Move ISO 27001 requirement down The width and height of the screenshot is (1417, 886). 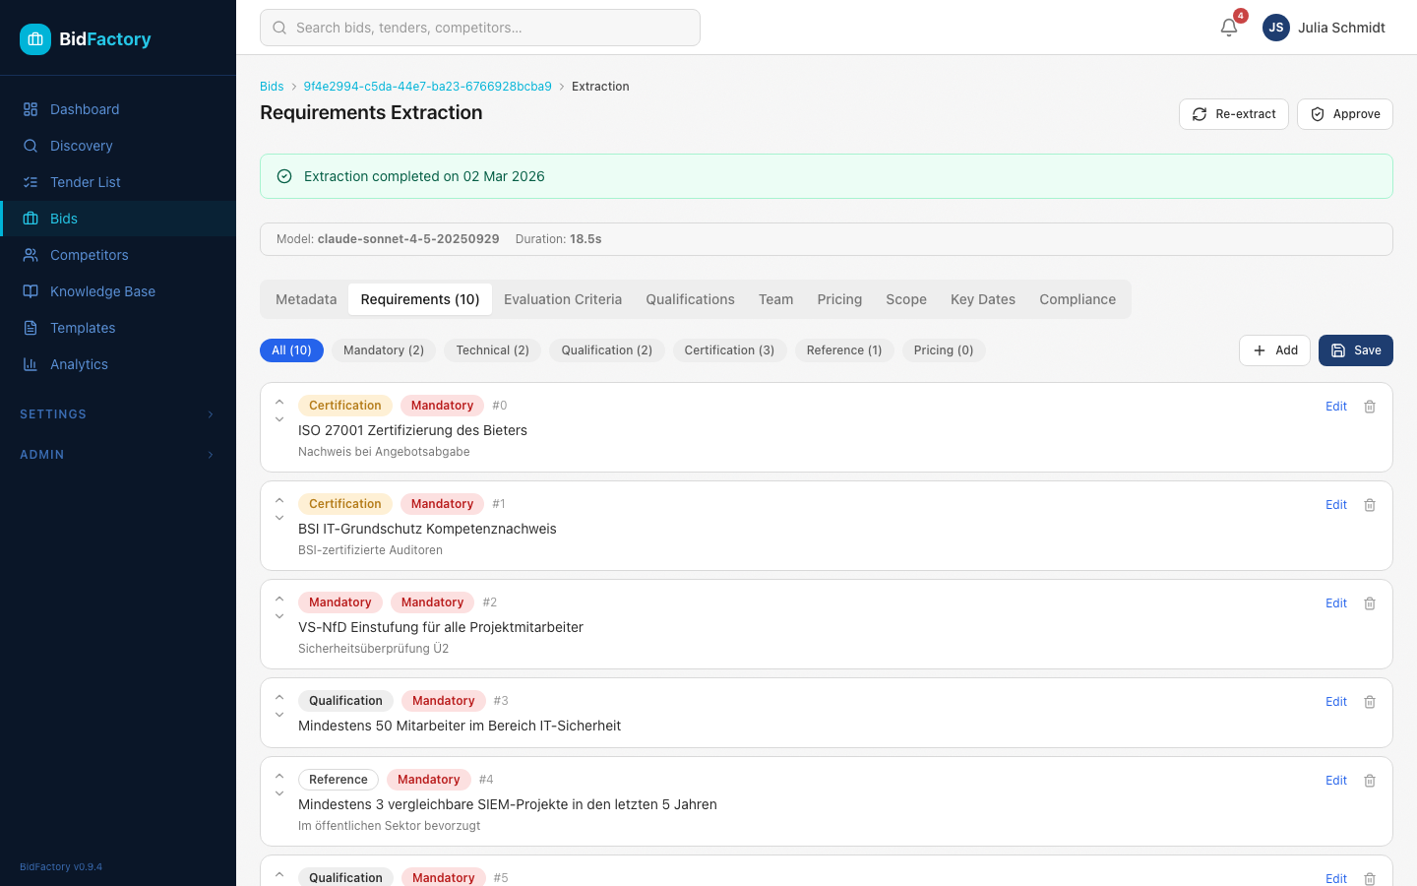point(279,419)
